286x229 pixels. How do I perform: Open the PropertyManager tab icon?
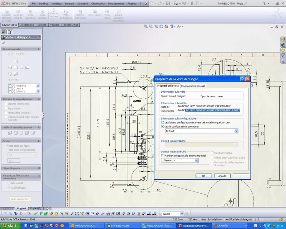coord(10,32)
